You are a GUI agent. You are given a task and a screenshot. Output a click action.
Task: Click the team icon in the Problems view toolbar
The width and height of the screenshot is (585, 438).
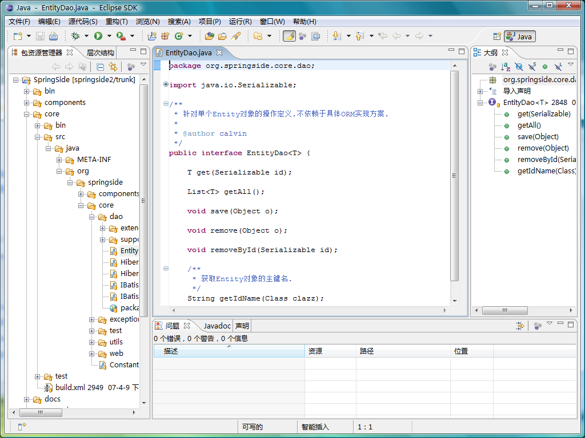538,326
